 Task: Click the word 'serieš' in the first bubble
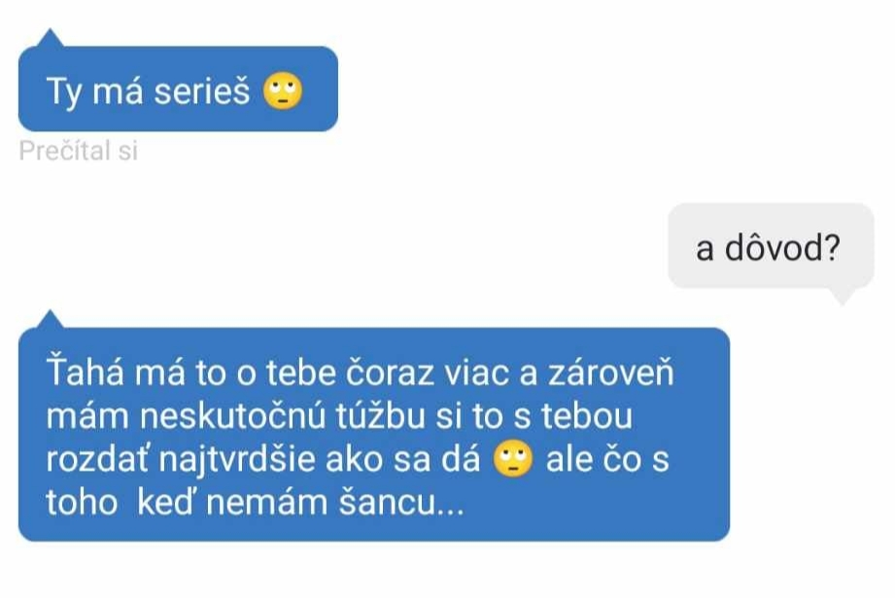pyautogui.click(x=202, y=91)
